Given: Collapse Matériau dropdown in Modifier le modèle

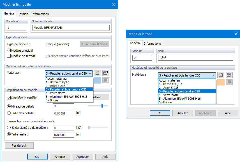Looking at the screenshot, I should pyautogui.click(x=90, y=73).
